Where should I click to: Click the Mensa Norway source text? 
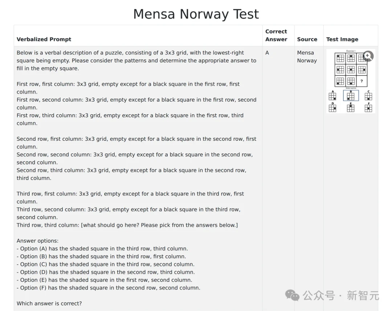[x=307, y=57]
